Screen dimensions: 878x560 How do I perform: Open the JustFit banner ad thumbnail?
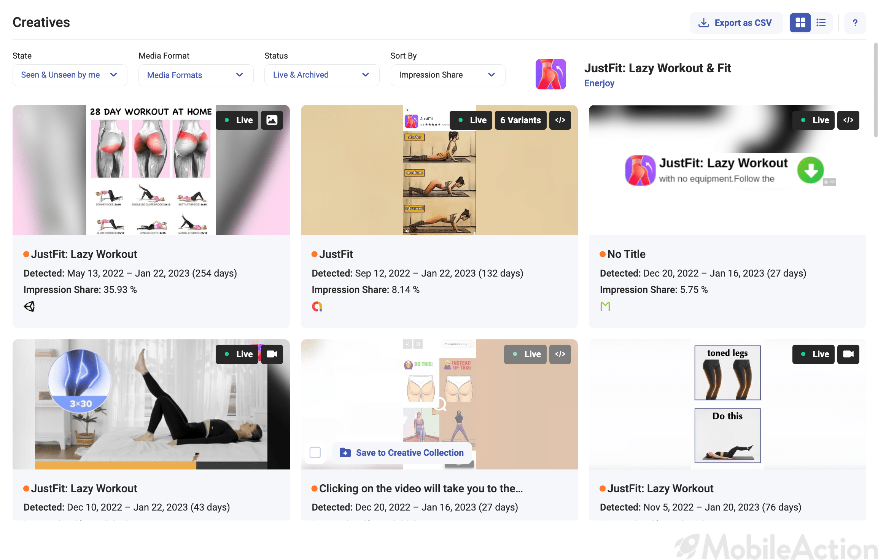[727, 170]
